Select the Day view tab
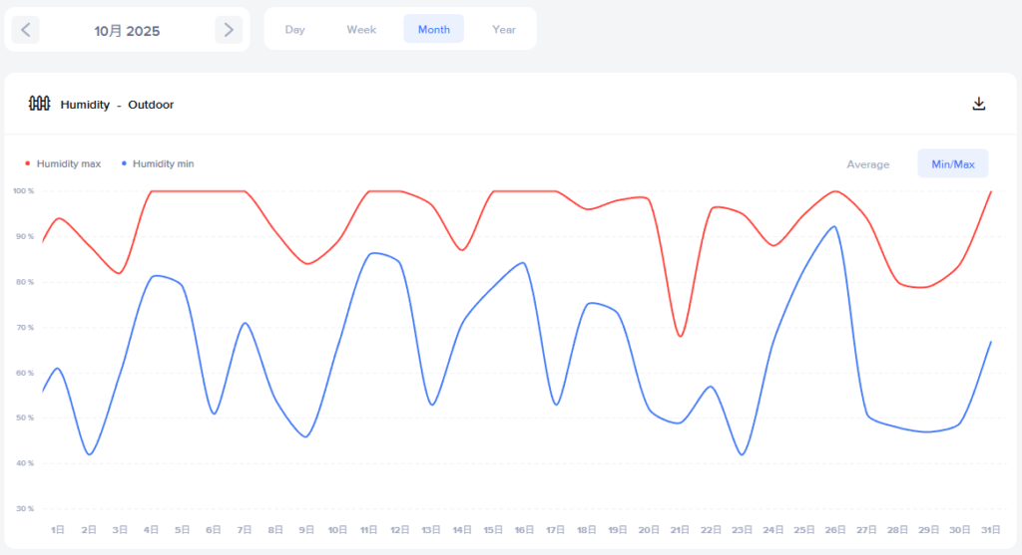The height and width of the screenshot is (555, 1022). point(294,29)
